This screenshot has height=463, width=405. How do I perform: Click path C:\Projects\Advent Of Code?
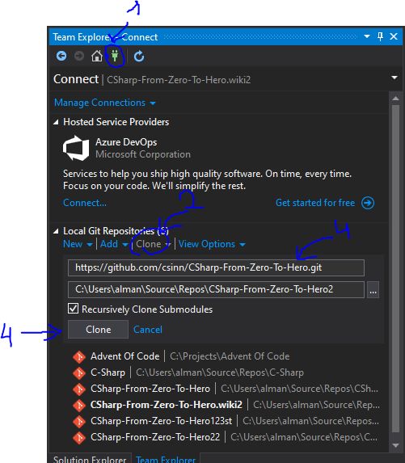230,356
